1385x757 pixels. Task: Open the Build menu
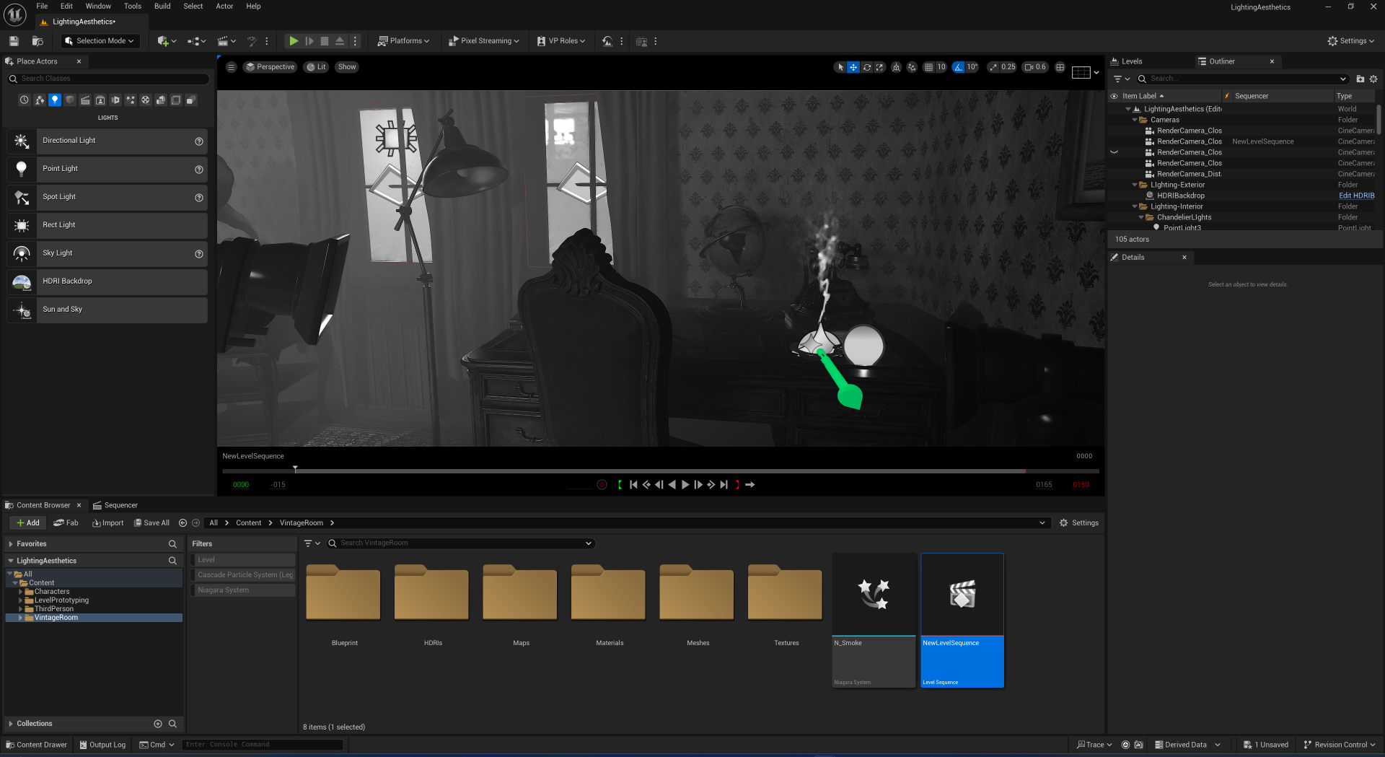[x=162, y=6]
